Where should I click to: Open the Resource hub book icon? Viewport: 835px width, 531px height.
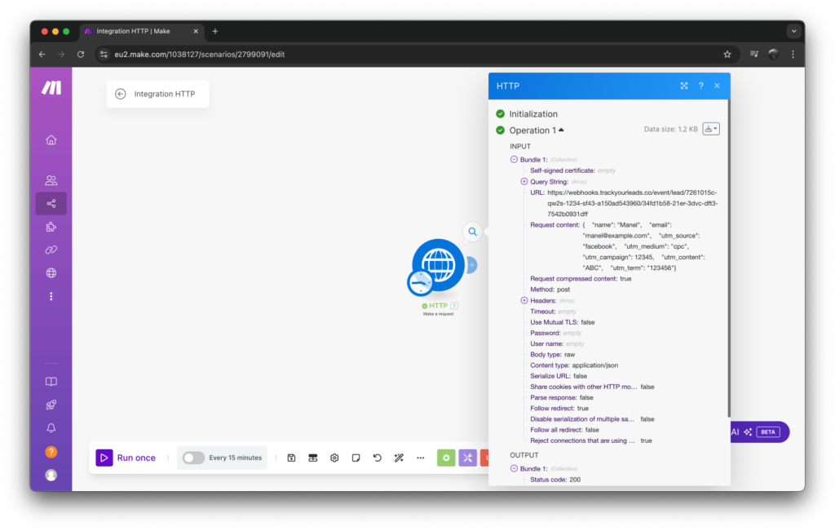51,382
